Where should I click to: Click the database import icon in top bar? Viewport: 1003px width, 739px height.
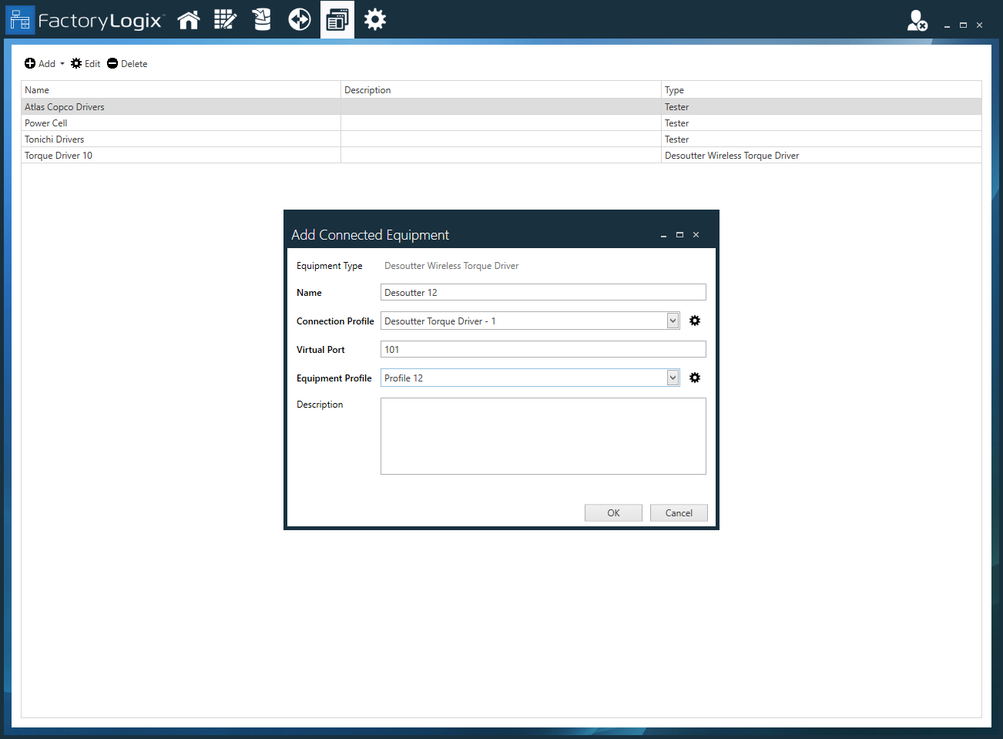pos(261,19)
